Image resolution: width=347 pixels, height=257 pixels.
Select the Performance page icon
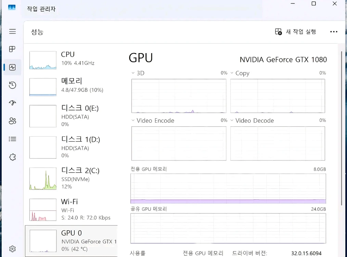[12, 67]
